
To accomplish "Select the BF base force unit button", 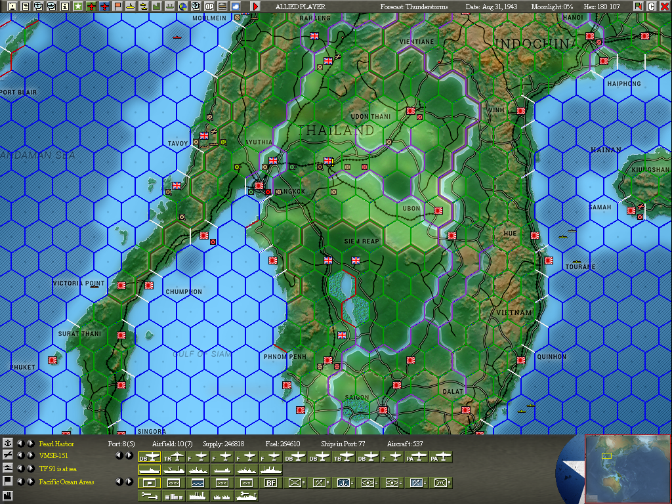I will pos(270,482).
